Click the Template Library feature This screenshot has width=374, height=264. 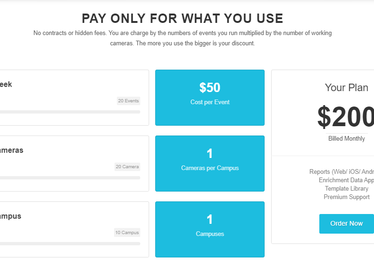346,189
